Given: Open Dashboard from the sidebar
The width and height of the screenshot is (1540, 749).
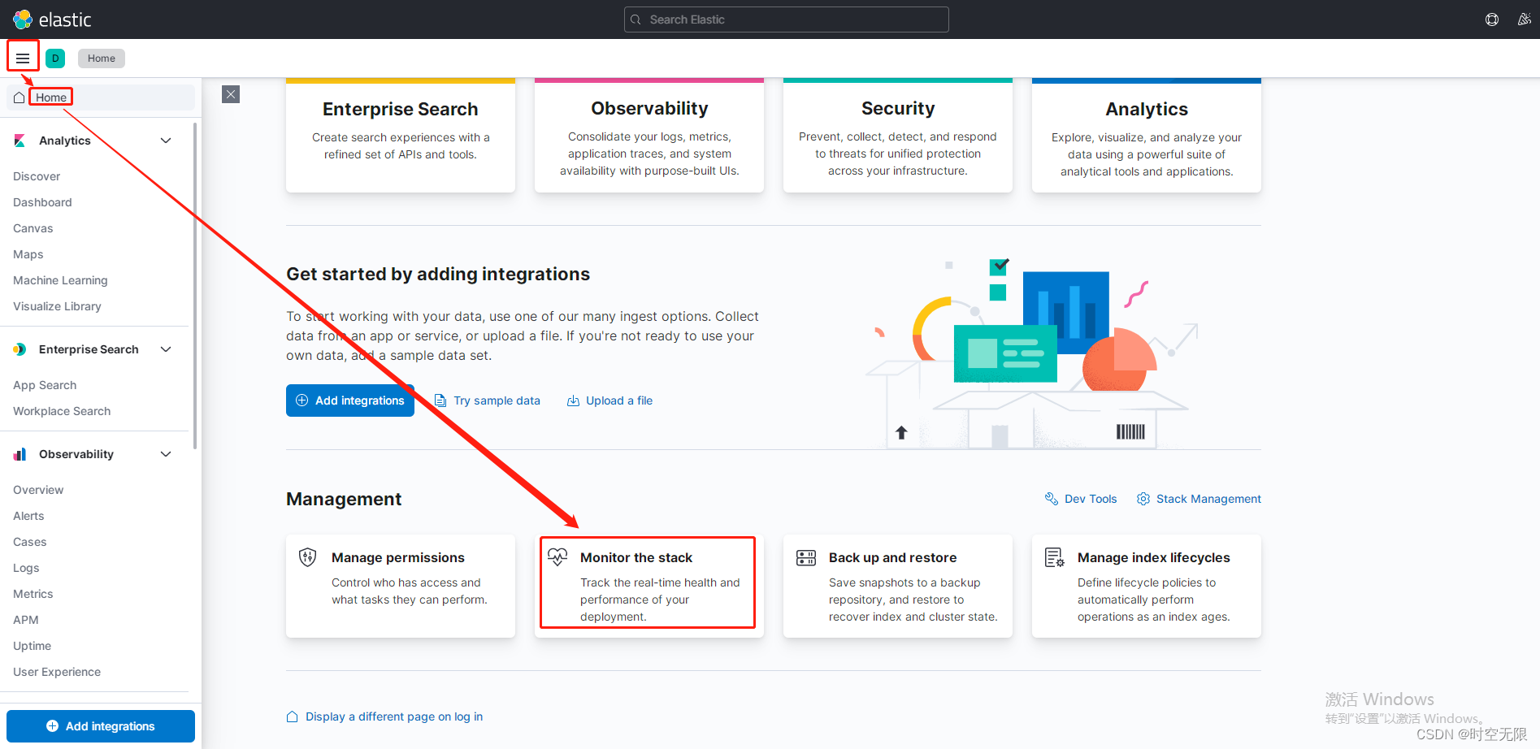Looking at the screenshot, I should click(42, 202).
